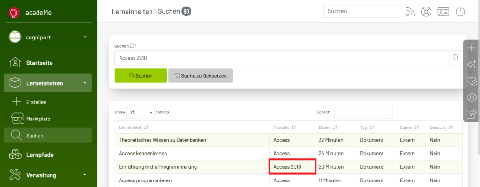The width and height of the screenshot is (480, 187).
Task: Open the RSS feed icon
Action: tap(410, 12)
